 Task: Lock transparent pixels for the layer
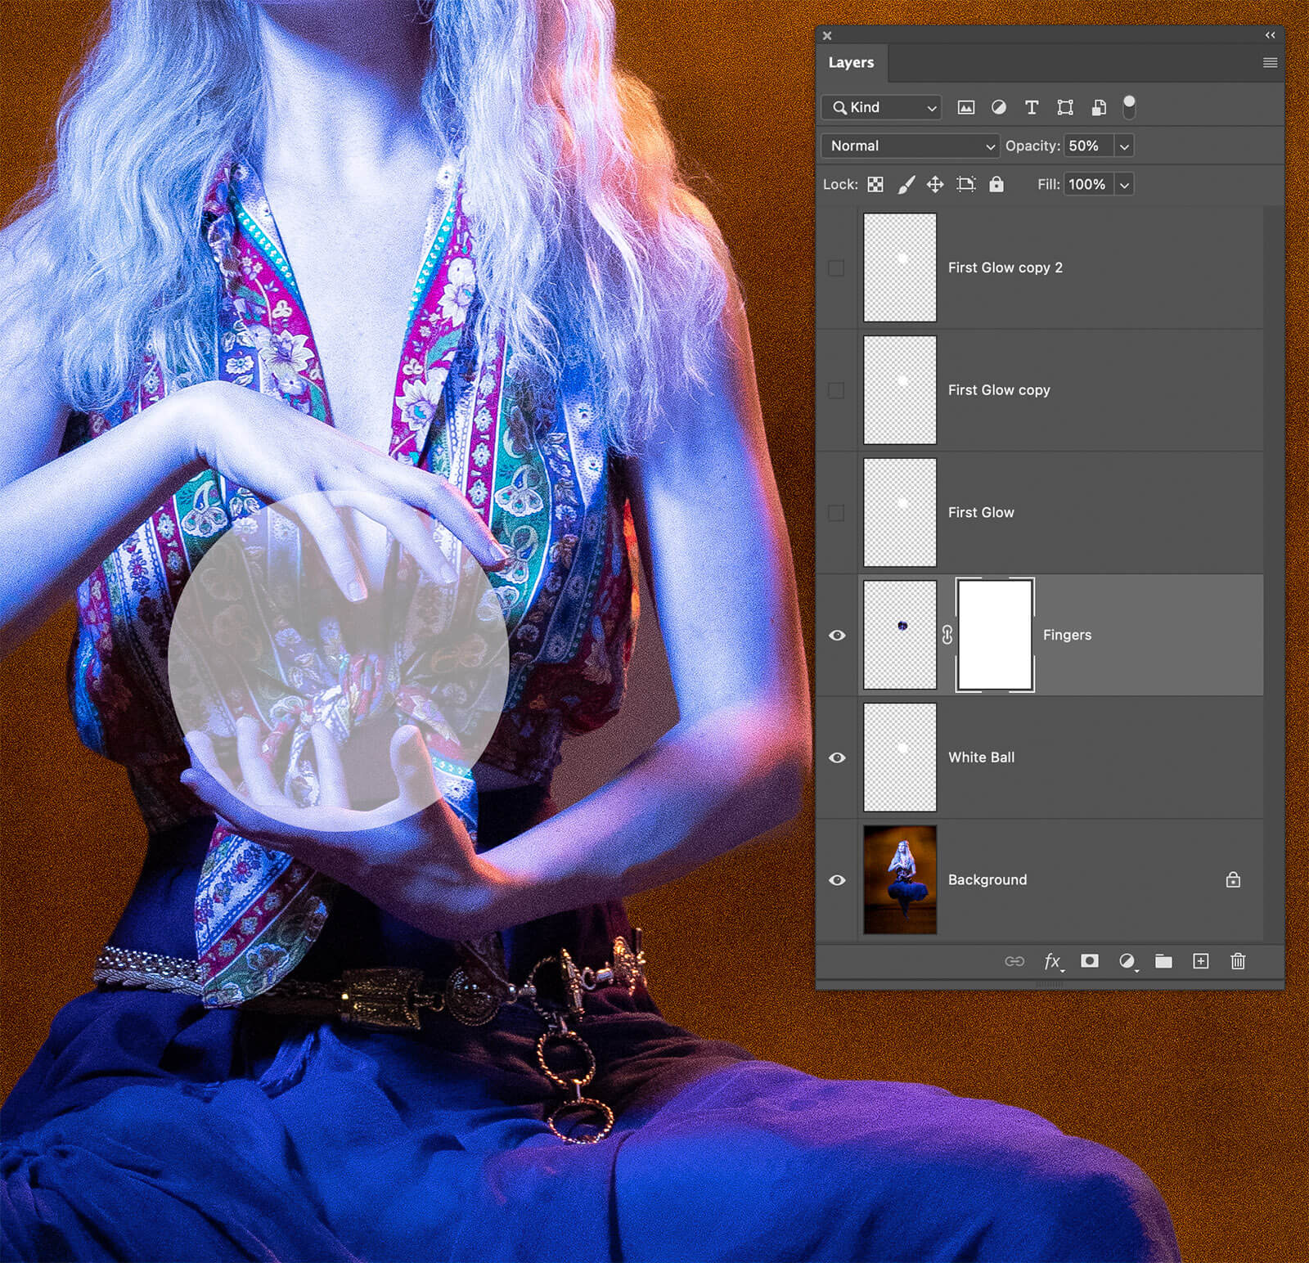pos(875,185)
